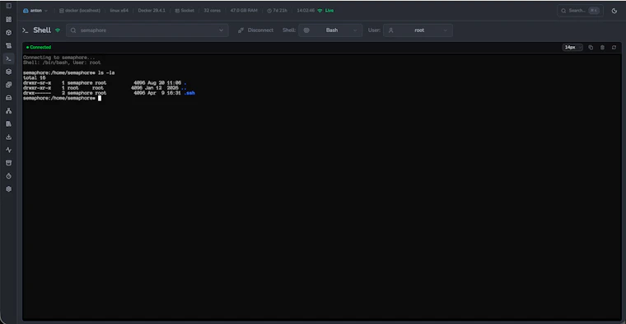The image size is (626, 324).
Task: Click the green signal icon beside Shell title
Action: point(58,30)
